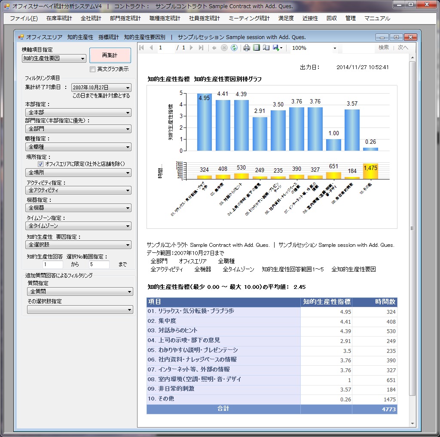Open 在席率統計 menu
Viewport: 440px width, 437px height.
59,18
